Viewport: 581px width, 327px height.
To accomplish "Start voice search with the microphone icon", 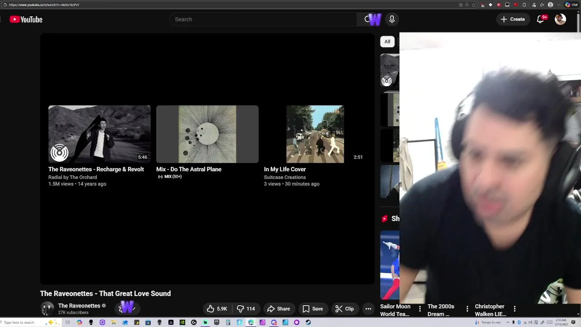I will (x=392, y=20).
